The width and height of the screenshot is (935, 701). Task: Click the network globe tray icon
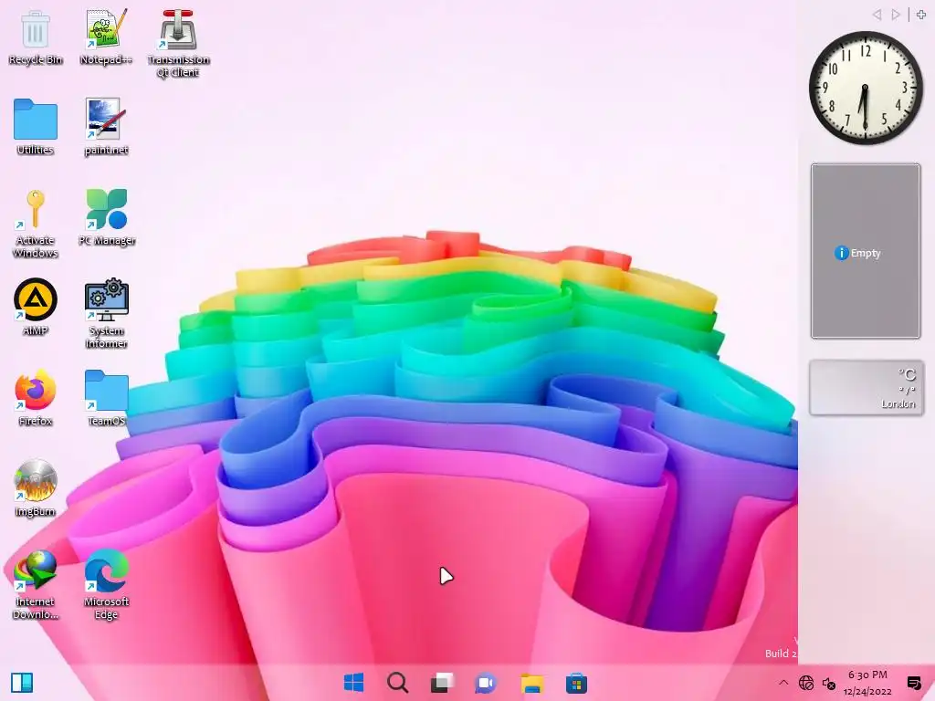[x=805, y=683]
